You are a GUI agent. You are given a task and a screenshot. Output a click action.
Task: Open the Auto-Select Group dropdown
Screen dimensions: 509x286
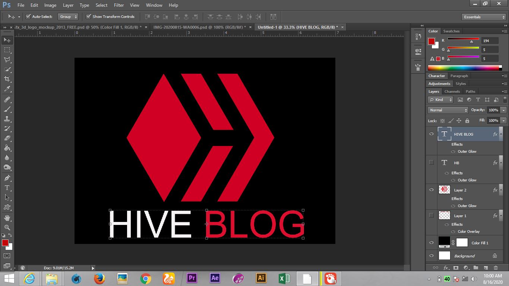pos(69,17)
